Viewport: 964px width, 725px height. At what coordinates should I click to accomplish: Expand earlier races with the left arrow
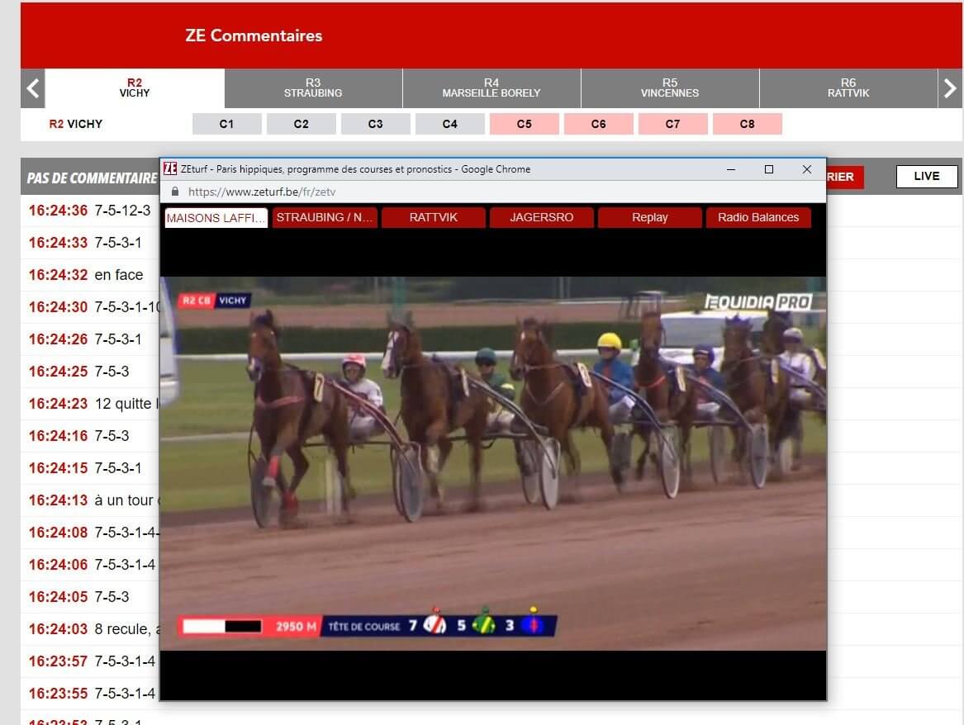coord(31,88)
